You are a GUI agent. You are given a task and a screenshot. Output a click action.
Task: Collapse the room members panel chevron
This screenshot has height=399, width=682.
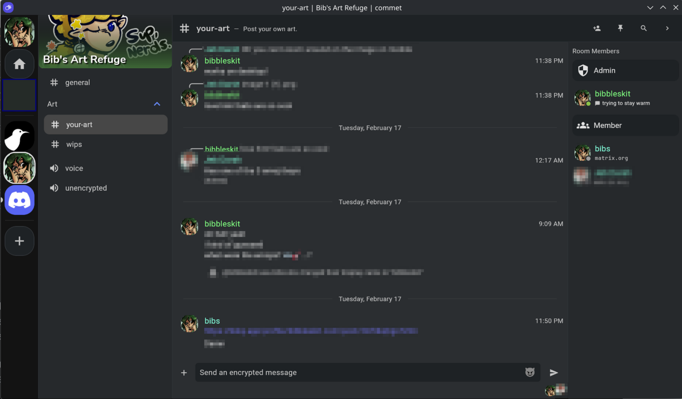[667, 29]
